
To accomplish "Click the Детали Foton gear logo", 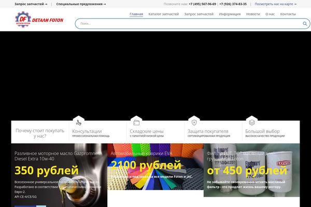I will tap(23, 20).
